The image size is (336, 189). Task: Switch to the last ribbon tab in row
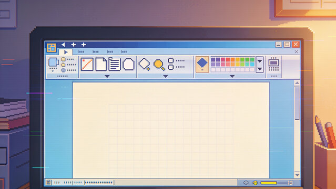click(x=124, y=51)
